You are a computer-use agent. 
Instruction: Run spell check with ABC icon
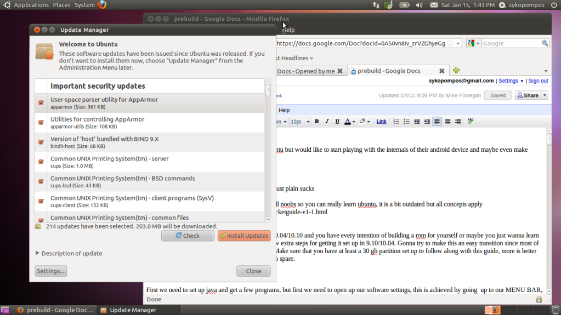pyautogui.click(x=471, y=122)
